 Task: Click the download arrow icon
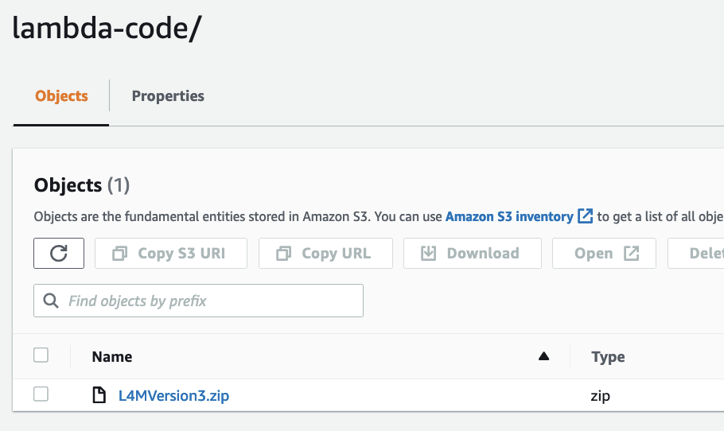429,254
